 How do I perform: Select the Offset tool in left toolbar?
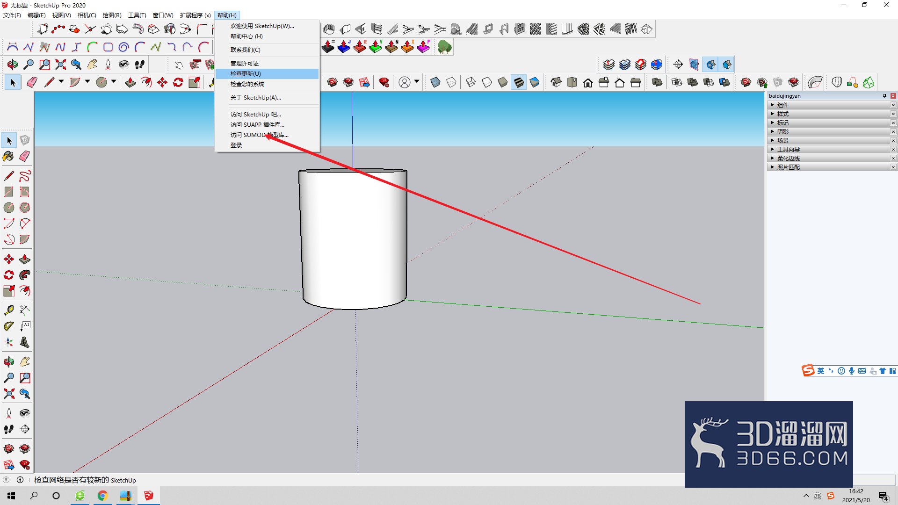[25, 291]
